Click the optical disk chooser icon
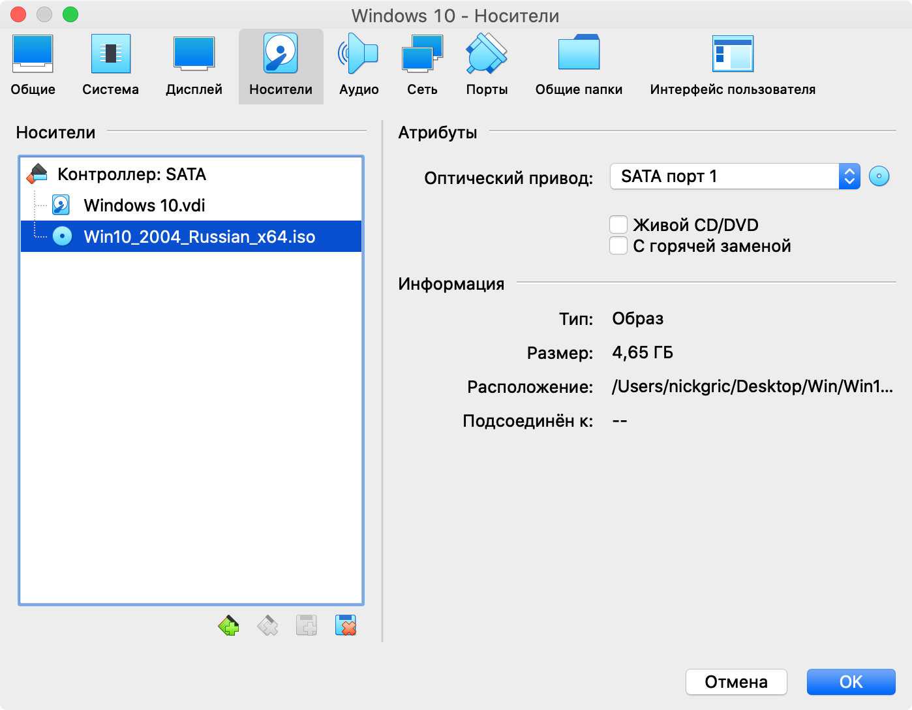The width and height of the screenshot is (912, 710). pyautogui.click(x=879, y=176)
